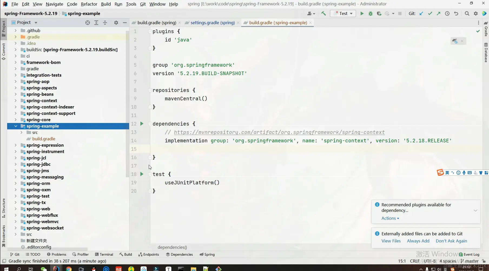The height and width of the screenshot is (271, 489).
Task: Click Git commit checkmark icon
Action: 430,14
